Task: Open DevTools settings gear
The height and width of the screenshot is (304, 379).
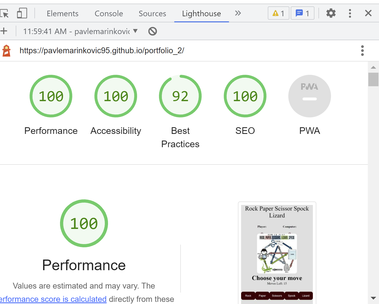Action: (331, 13)
